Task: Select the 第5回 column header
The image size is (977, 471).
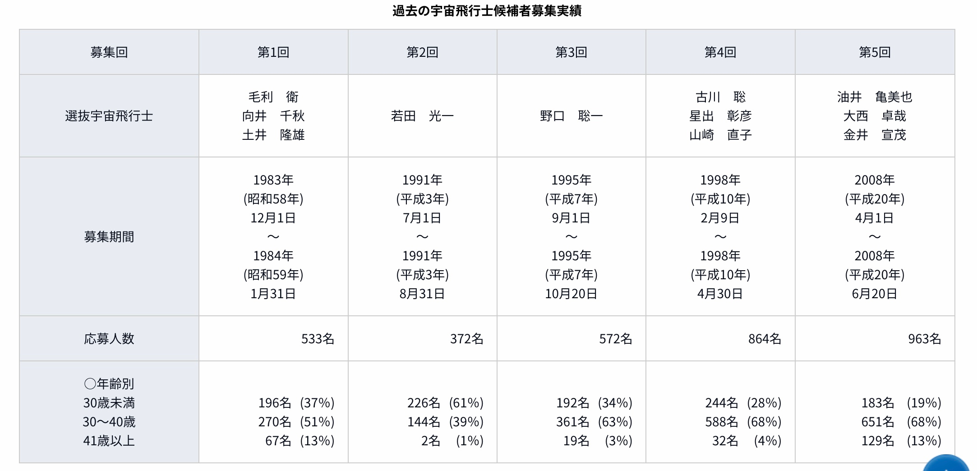Action: [875, 52]
